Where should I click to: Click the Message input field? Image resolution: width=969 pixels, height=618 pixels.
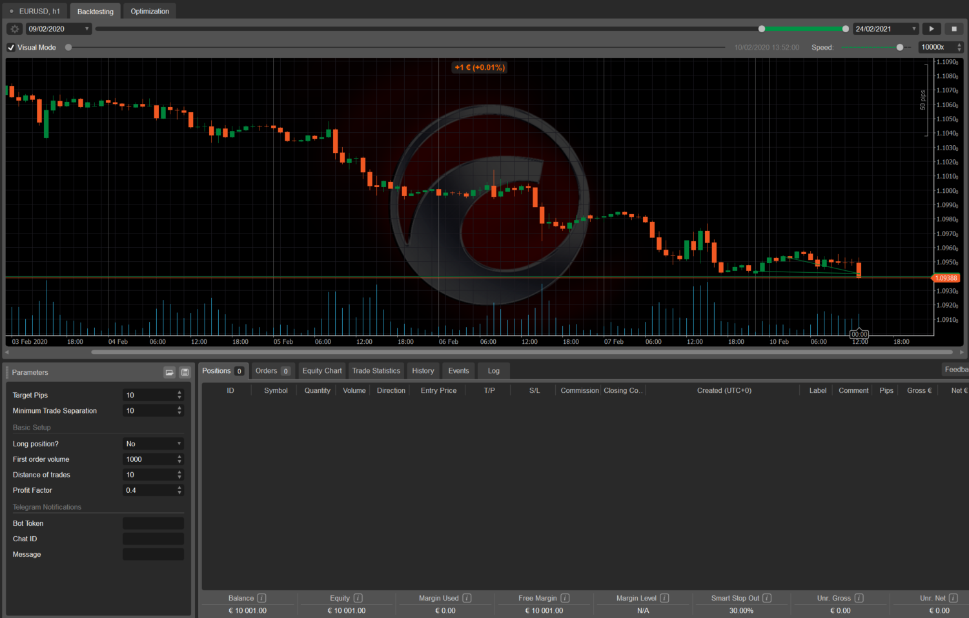click(153, 554)
